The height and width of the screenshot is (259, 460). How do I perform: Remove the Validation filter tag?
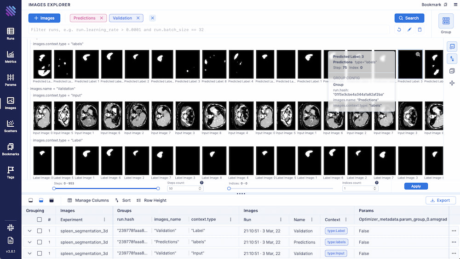(138, 18)
